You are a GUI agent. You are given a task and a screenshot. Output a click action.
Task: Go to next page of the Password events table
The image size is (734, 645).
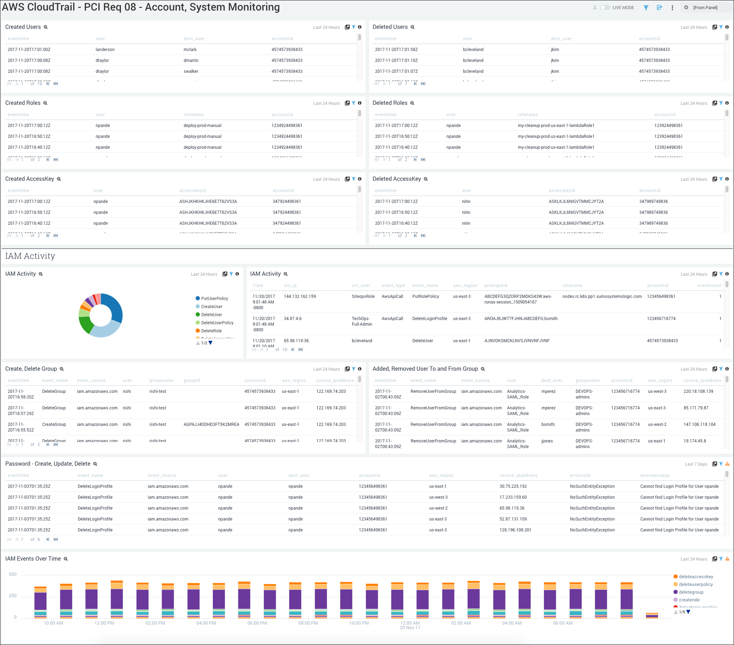pos(48,539)
